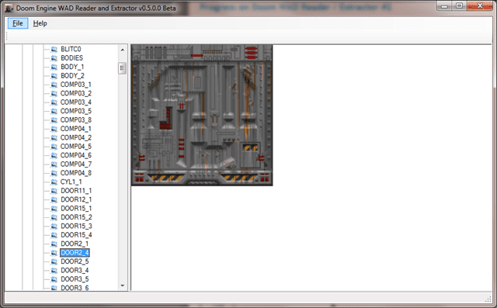This screenshot has height=308, width=497.
Task: Click the image icon next to DOOR15_3
Action: (x=54, y=226)
